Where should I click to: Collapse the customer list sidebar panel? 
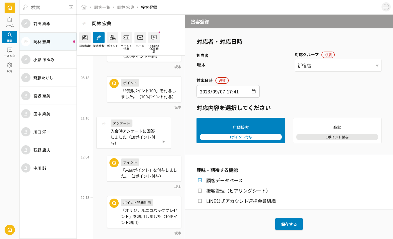71,7
